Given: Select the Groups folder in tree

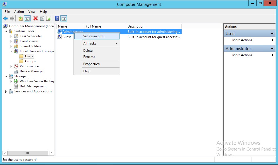Looking at the screenshot, I should coord(30,61).
